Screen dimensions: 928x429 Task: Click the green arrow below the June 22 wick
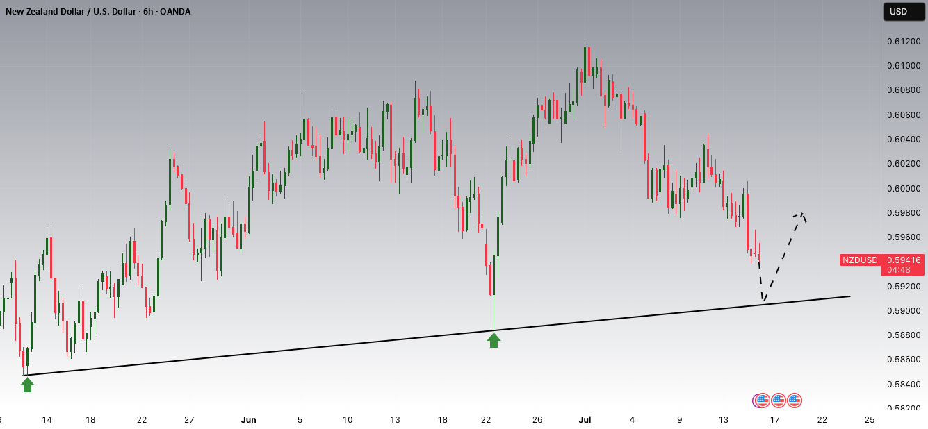tap(494, 340)
